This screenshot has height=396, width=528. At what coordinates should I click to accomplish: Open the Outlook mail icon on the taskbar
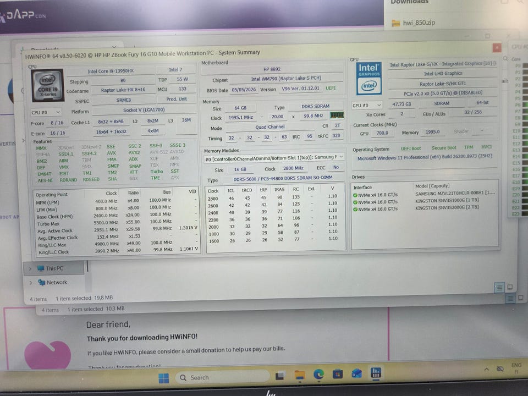pos(356,373)
